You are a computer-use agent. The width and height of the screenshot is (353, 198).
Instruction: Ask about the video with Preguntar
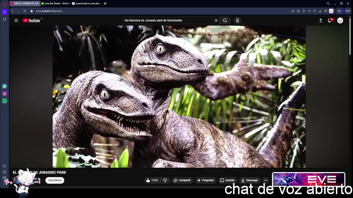(205, 180)
